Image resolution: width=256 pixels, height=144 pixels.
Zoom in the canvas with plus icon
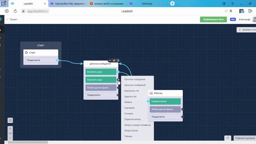pyautogui.click(x=10, y=129)
